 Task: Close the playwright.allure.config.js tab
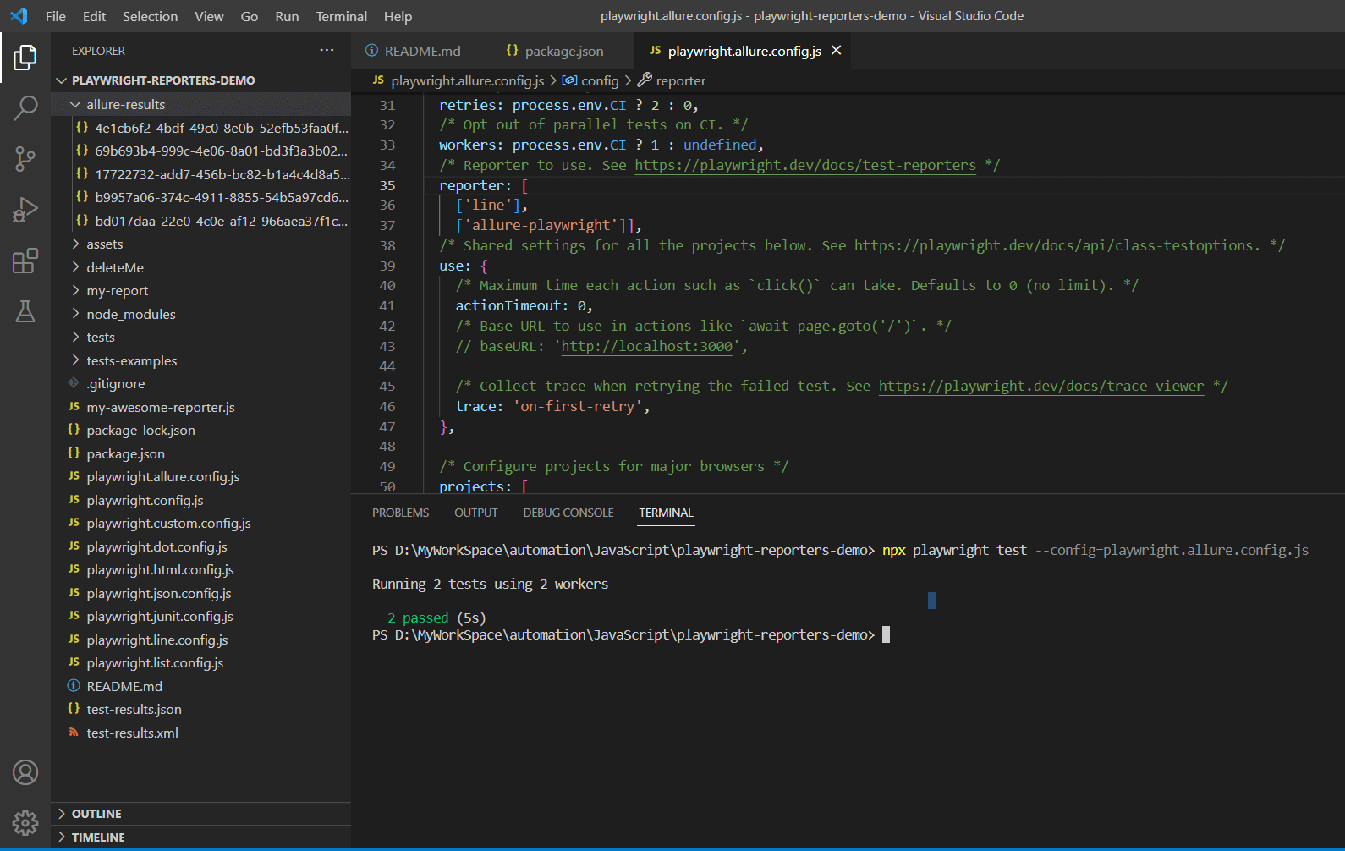836,51
